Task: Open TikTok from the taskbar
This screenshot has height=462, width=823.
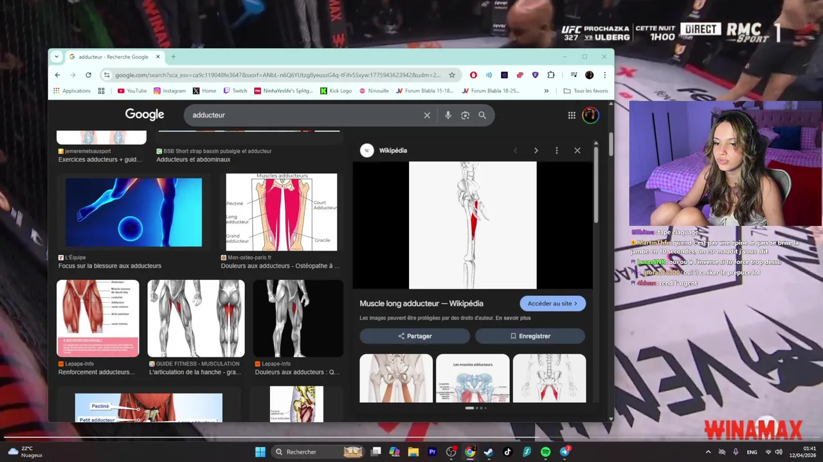Action: (508, 452)
